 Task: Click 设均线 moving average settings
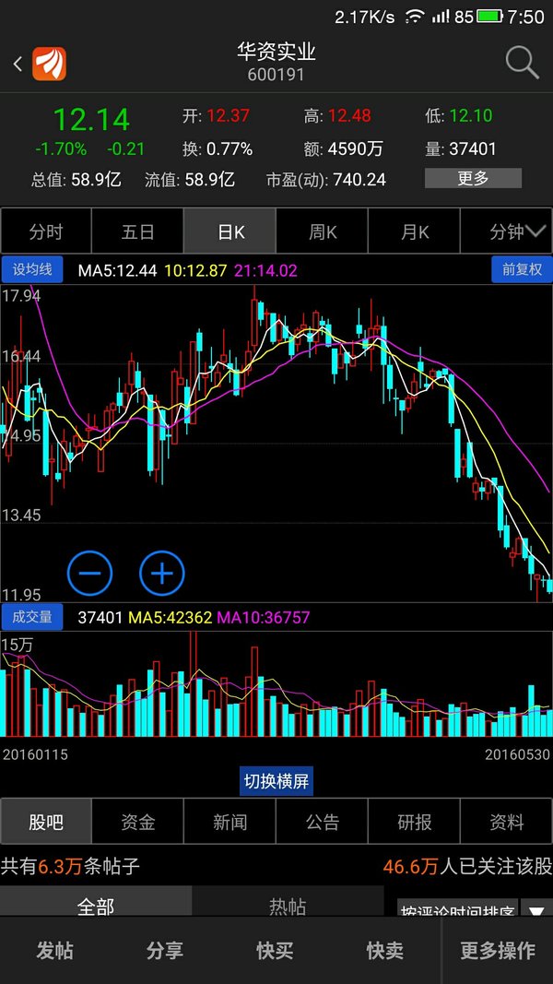[x=32, y=270]
